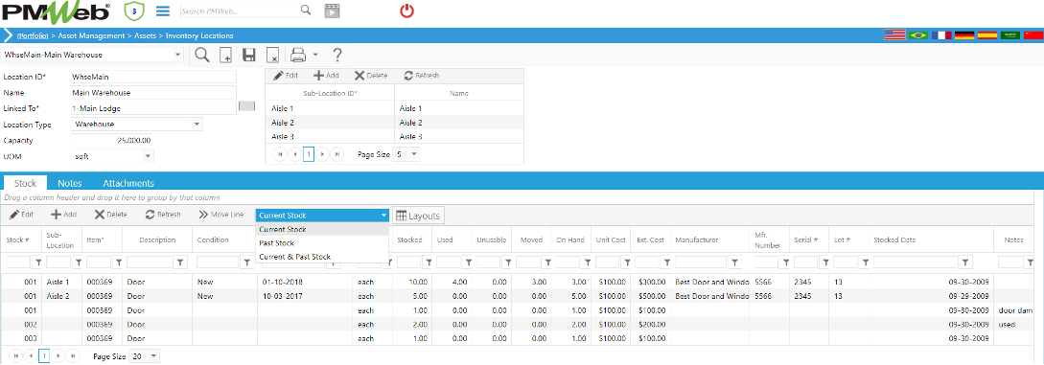Select the France flag language
This screenshot has width=1044, height=365.
(941, 35)
